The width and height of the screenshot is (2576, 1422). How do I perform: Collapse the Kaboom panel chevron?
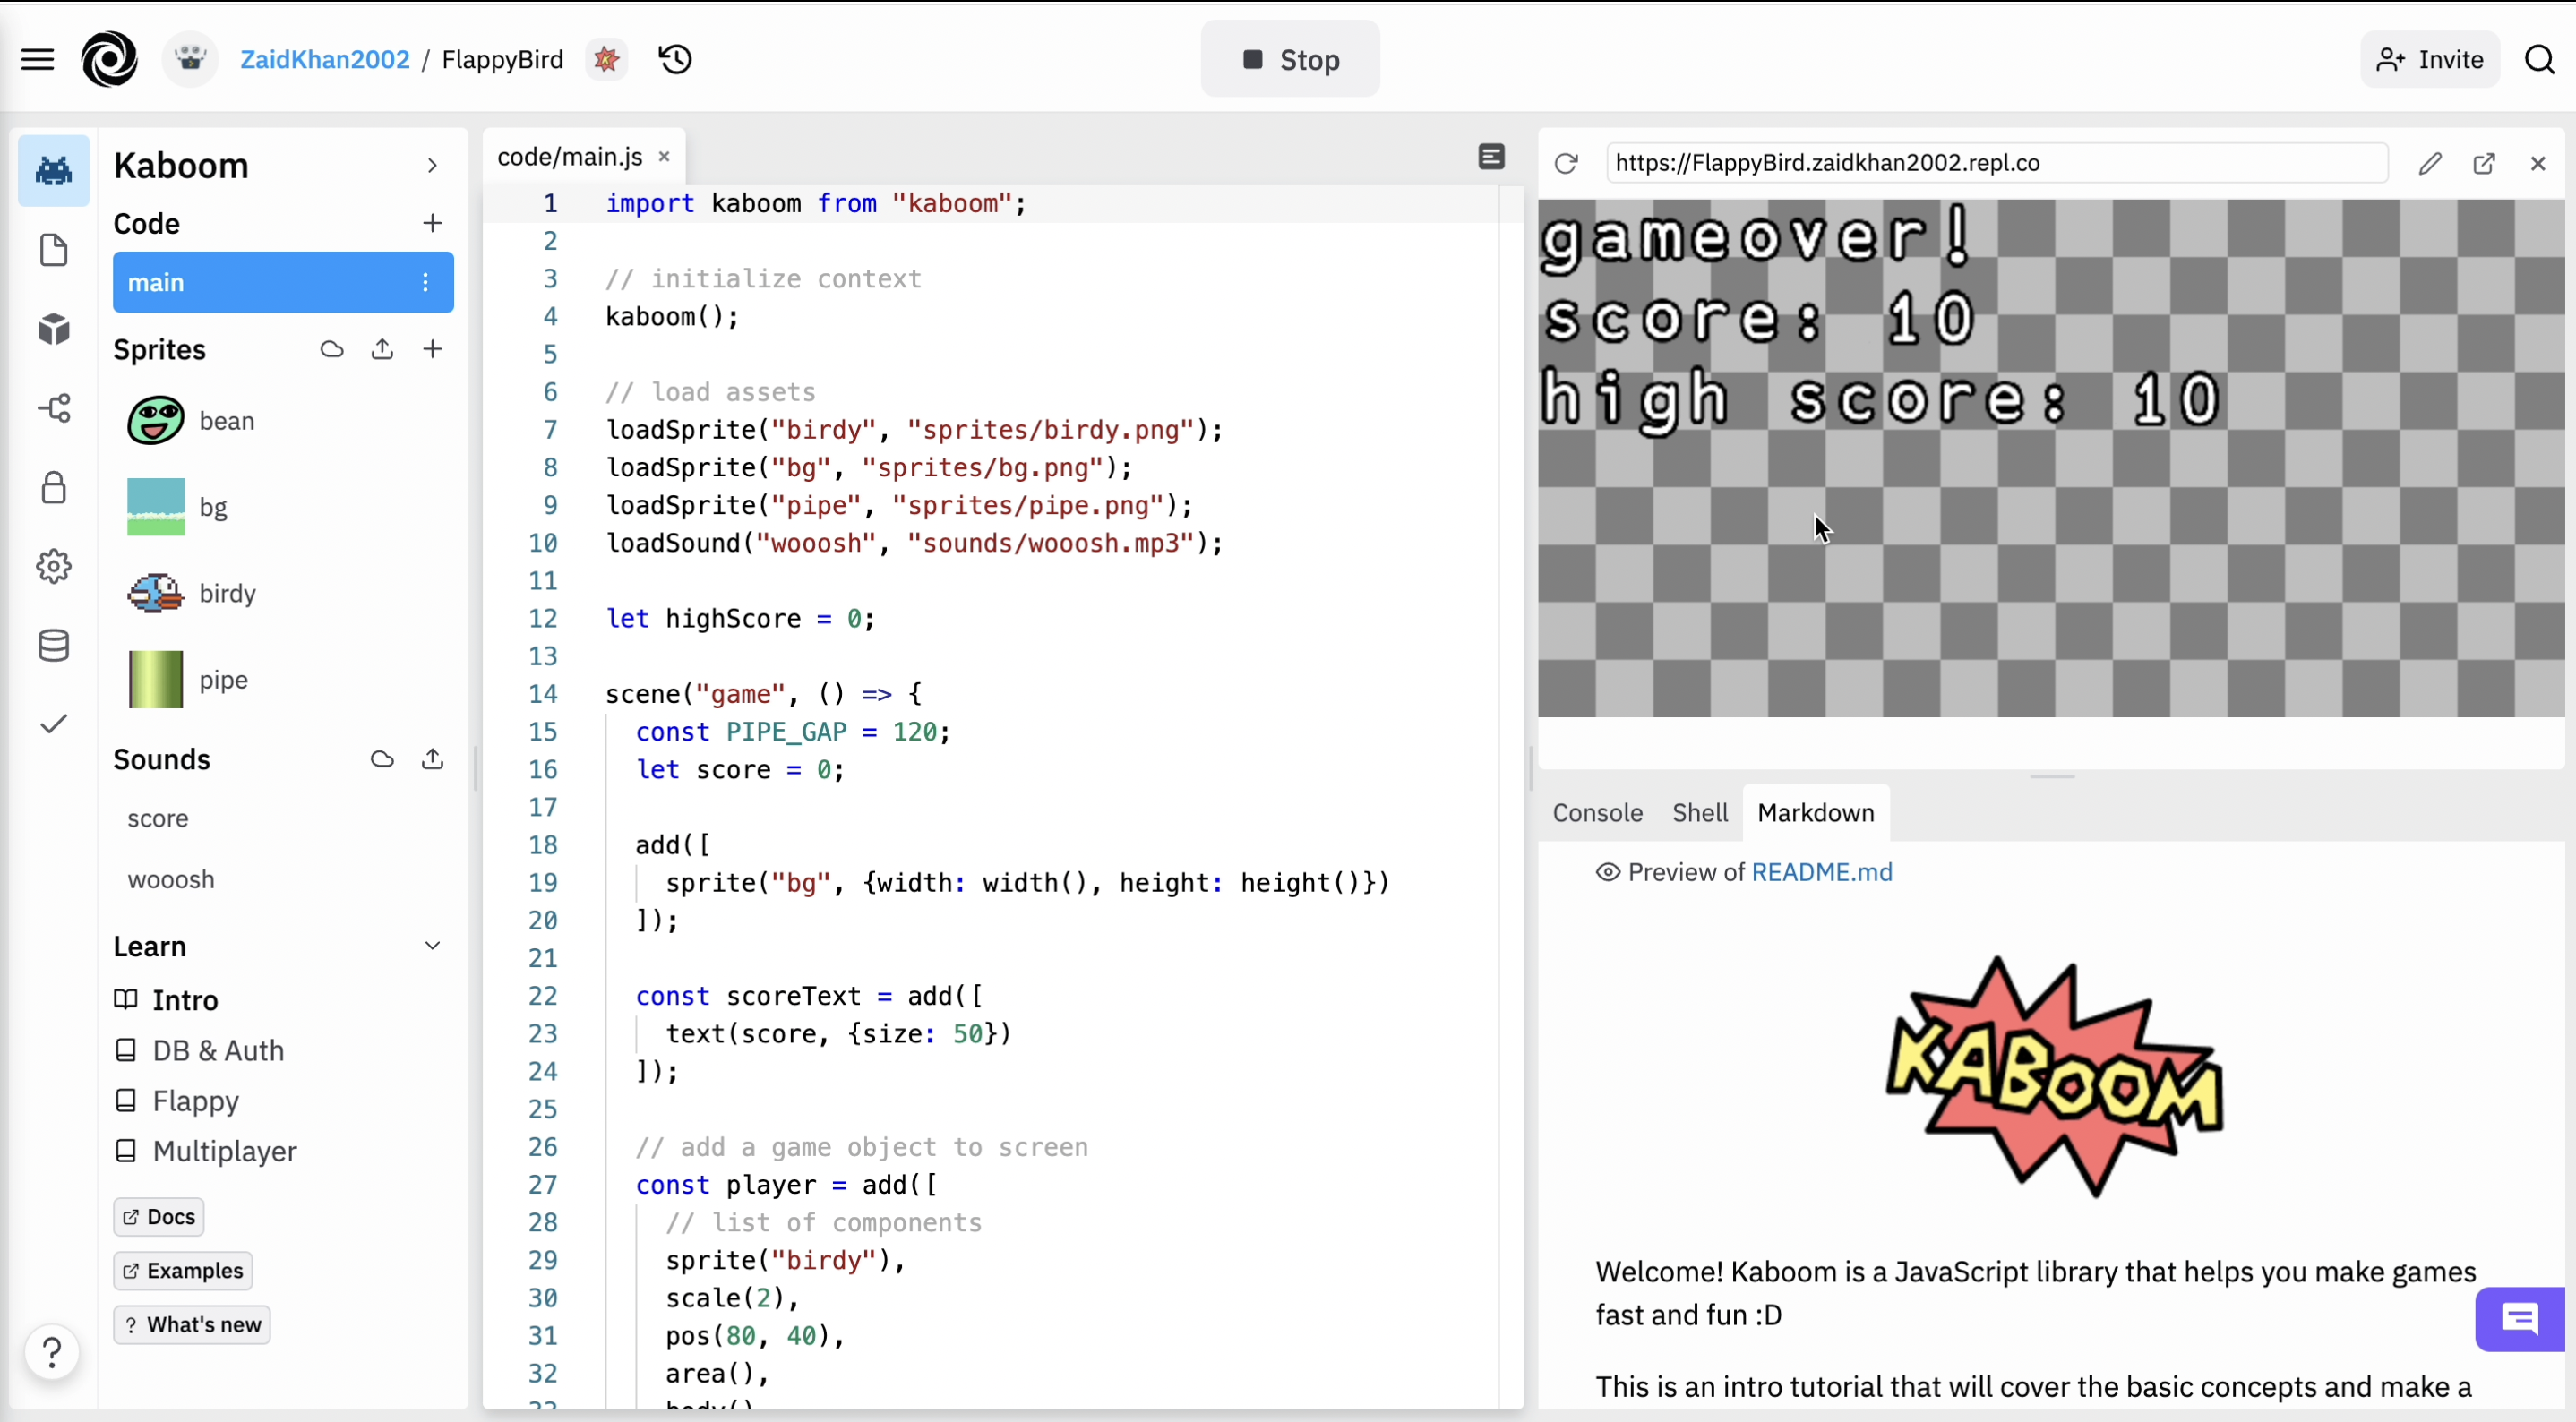pyautogui.click(x=432, y=166)
